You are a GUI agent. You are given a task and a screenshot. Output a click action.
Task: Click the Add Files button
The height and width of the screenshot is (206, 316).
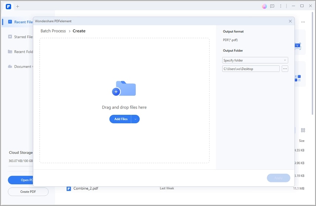point(120,119)
